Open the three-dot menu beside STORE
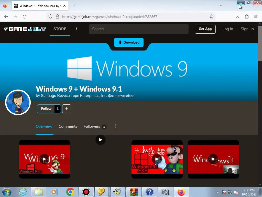This screenshot has height=197, width=262. pyautogui.click(x=76, y=29)
